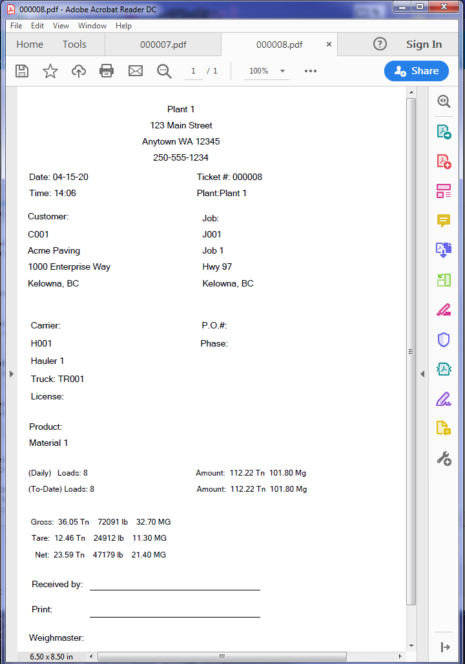Switch to the 000007.pdf tab
Screen dimensions: 465x664
163,45
